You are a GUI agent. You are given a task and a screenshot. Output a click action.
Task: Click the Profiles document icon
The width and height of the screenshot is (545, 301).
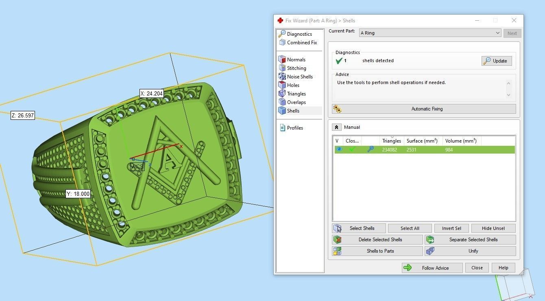pos(282,128)
